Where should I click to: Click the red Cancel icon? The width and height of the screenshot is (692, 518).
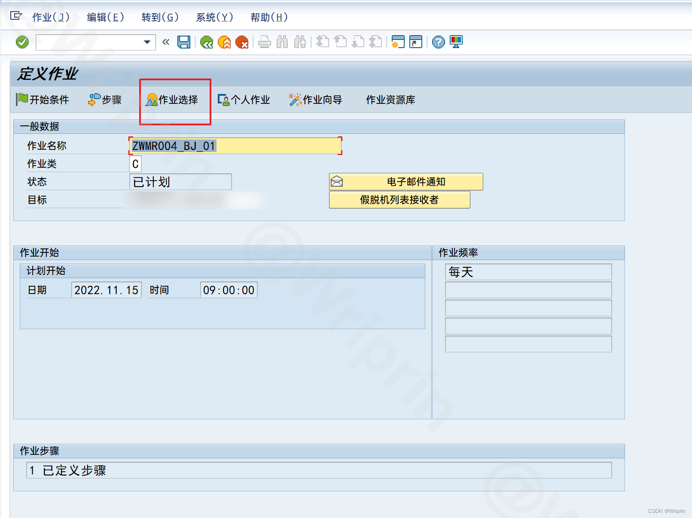pyautogui.click(x=242, y=42)
